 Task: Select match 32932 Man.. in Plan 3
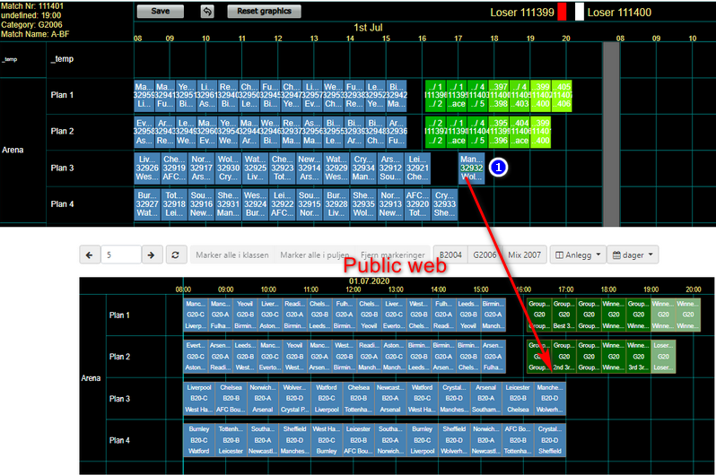471,168
